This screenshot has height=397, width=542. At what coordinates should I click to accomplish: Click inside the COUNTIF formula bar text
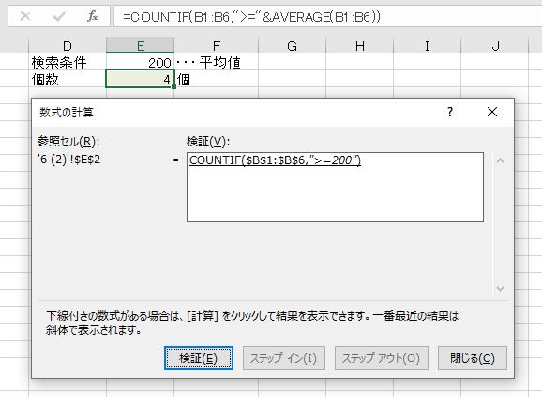click(x=251, y=17)
